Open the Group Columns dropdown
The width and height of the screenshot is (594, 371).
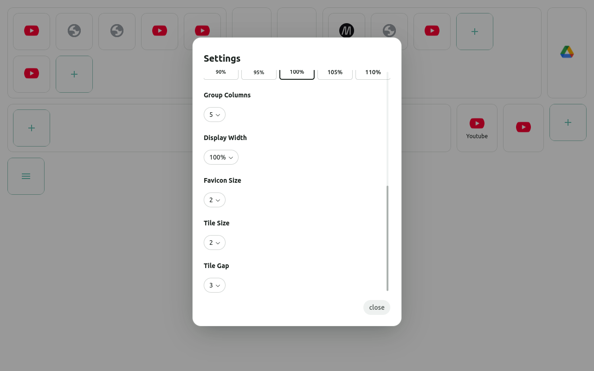click(x=214, y=115)
